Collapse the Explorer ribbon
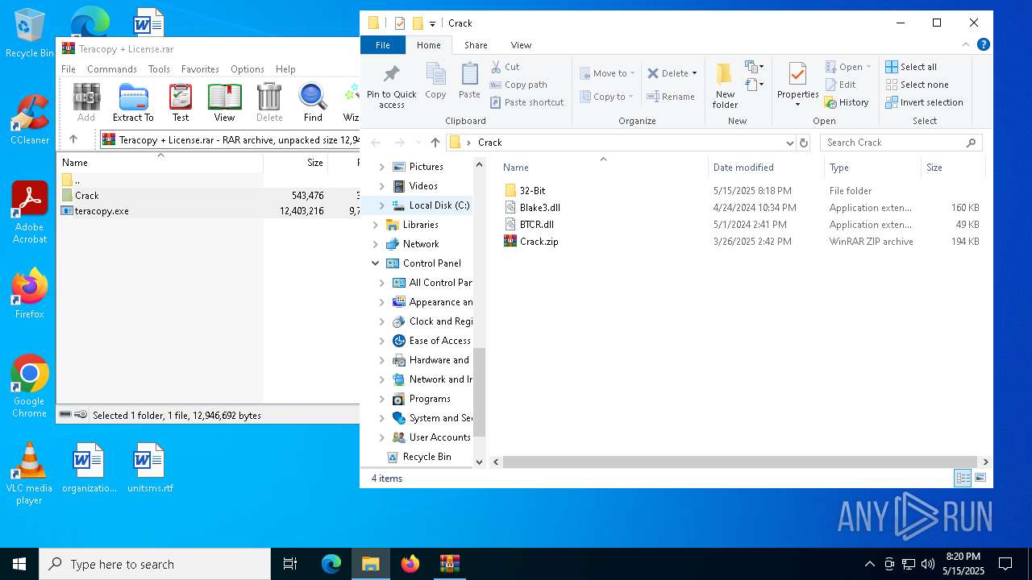1032x580 pixels. [967, 45]
